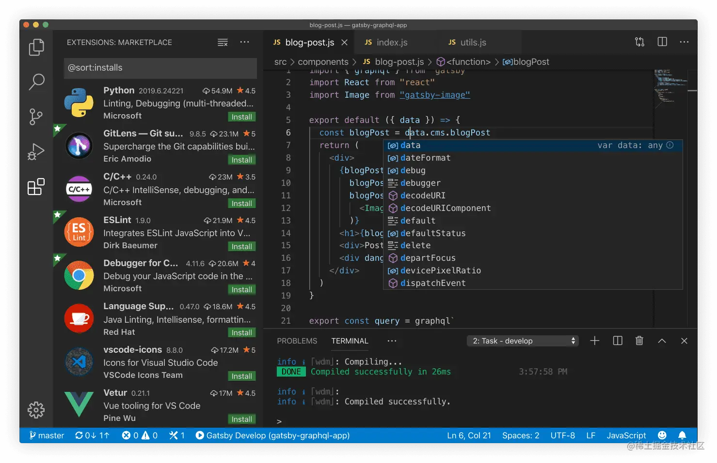
Task: Open the <function> breadcrumb
Action: (x=463, y=62)
